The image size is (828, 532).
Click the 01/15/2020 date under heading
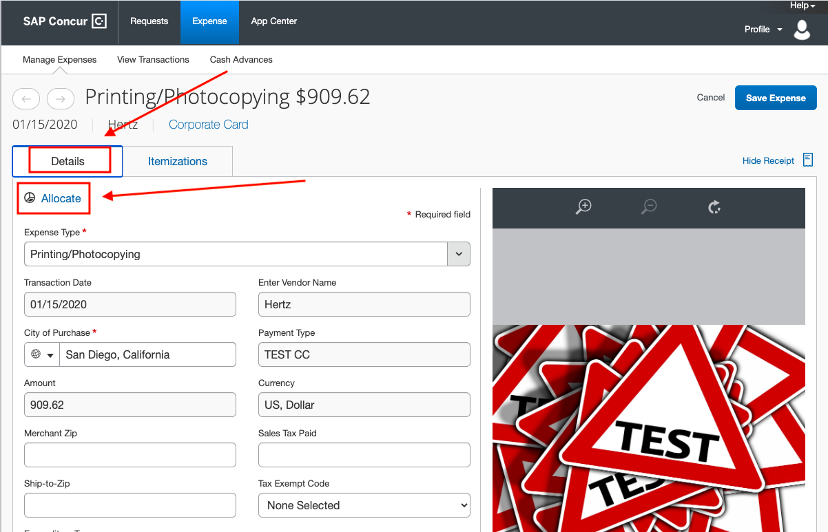pos(45,125)
